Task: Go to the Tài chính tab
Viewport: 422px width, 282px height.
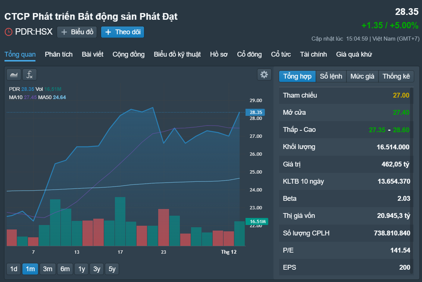Action: coord(313,54)
